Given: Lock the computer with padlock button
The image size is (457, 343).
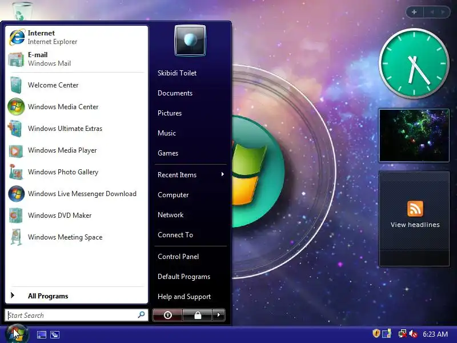Looking at the screenshot, I should coord(198,315).
